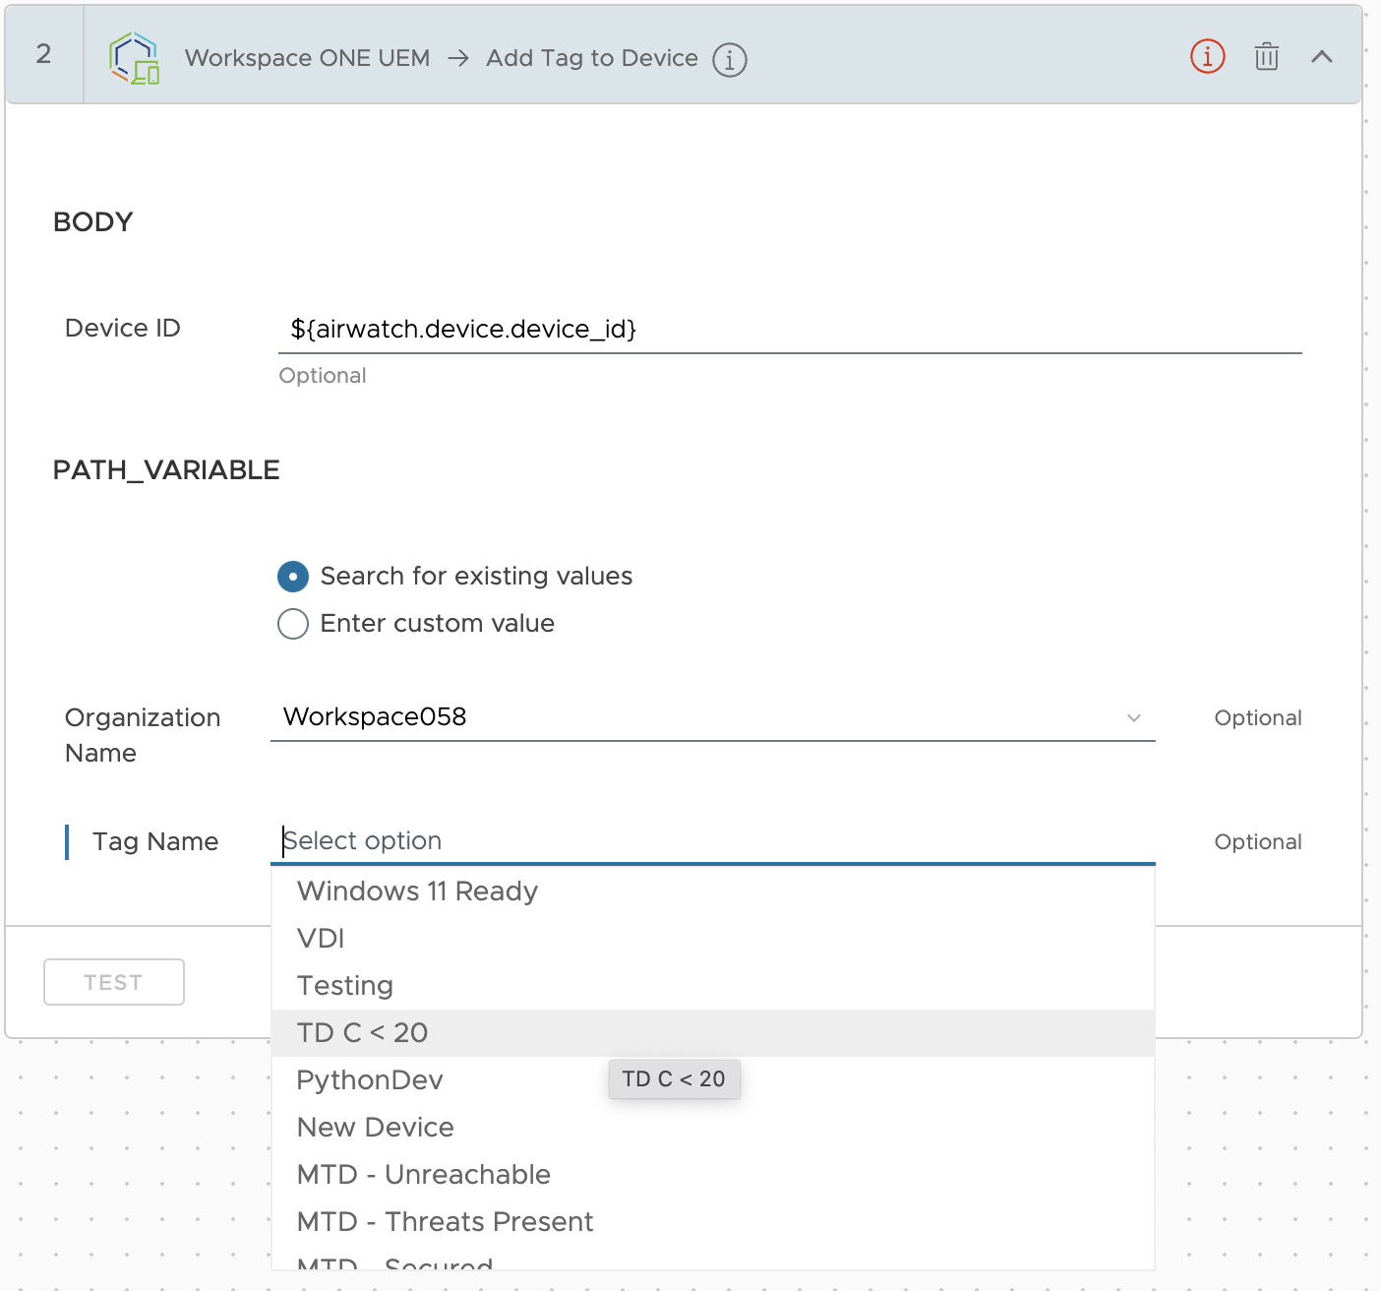Screen dimensions: 1381x1291
Task: Delete the action using the trash icon
Action: point(1266,56)
